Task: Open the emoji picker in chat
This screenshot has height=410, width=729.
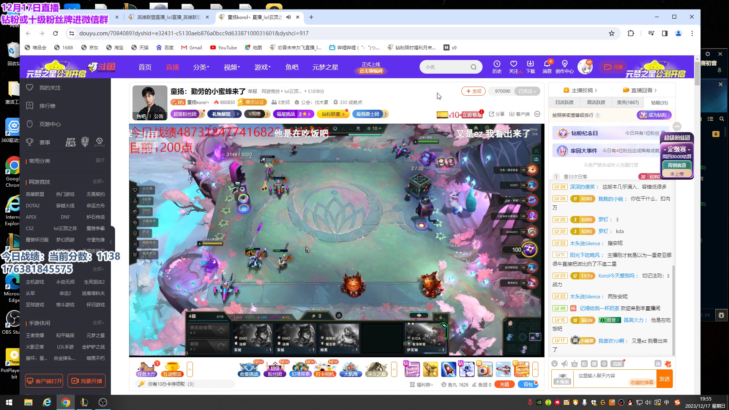Action: (x=555, y=364)
